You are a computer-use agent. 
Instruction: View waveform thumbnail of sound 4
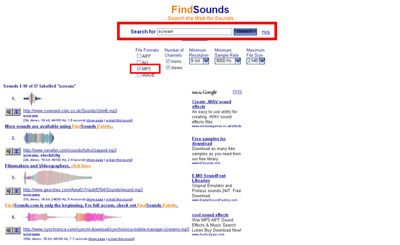(72, 217)
